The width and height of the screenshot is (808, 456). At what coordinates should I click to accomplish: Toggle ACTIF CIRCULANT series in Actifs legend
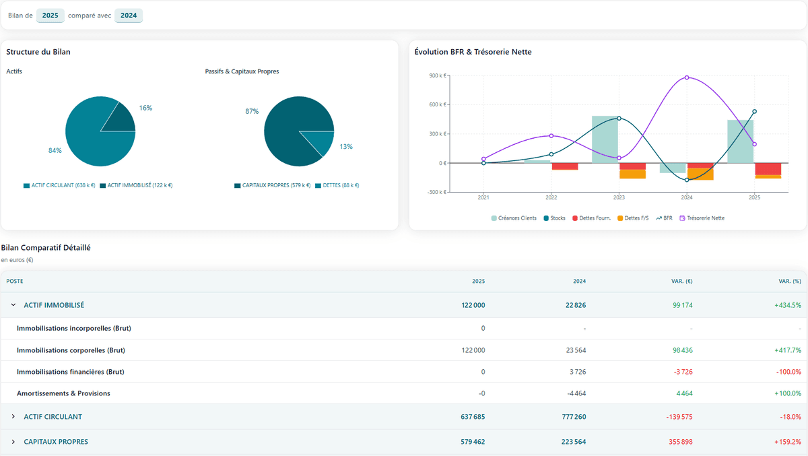pyautogui.click(x=27, y=185)
